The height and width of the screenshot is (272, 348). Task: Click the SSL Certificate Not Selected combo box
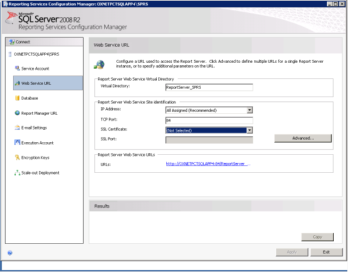point(209,130)
